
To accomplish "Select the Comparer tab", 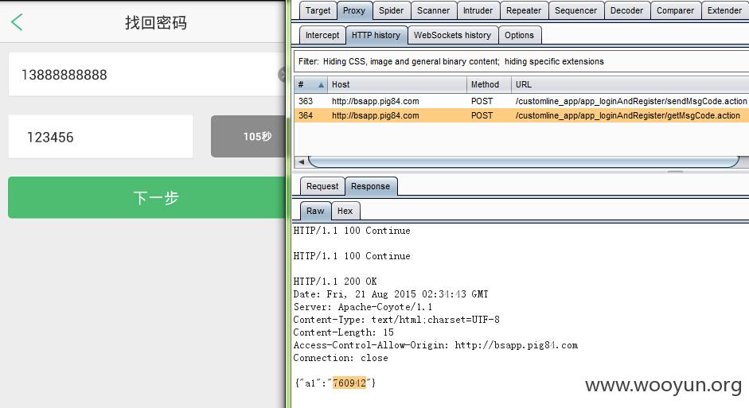I will (x=675, y=10).
